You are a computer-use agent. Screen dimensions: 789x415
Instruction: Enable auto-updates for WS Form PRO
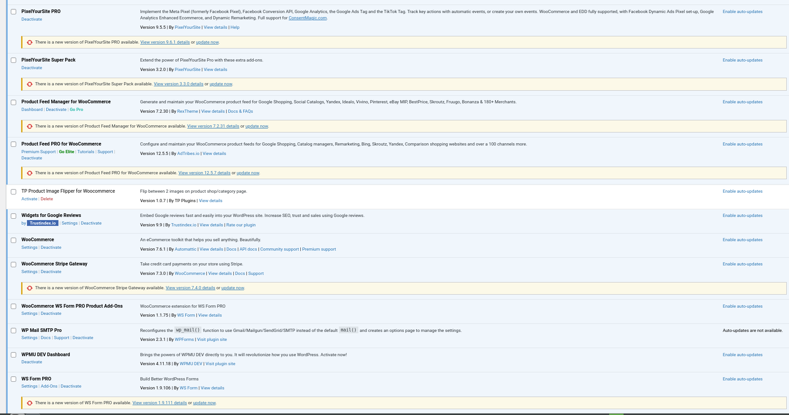[x=742, y=379]
